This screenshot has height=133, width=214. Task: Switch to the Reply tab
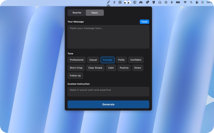(95, 13)
